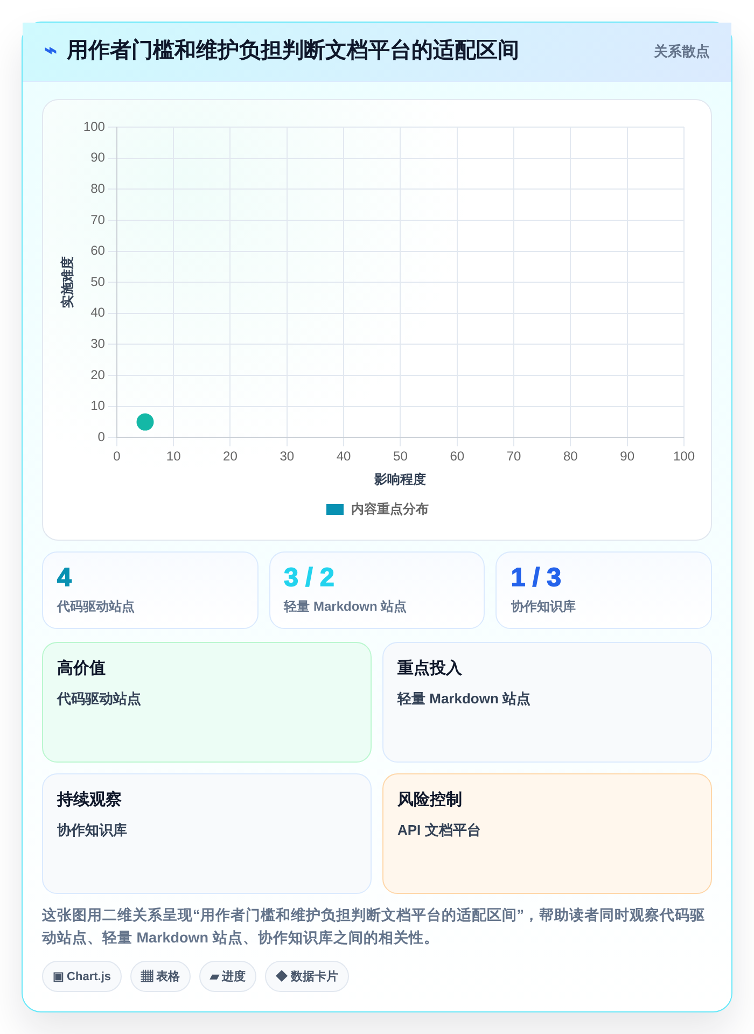Click the lightning bolt icon in header
The image size is (754, 1034).
[x=50, y=51]
